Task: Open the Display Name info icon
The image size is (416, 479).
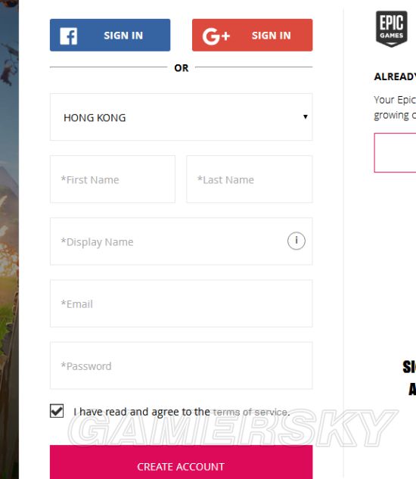Action: tap(296, 241)
